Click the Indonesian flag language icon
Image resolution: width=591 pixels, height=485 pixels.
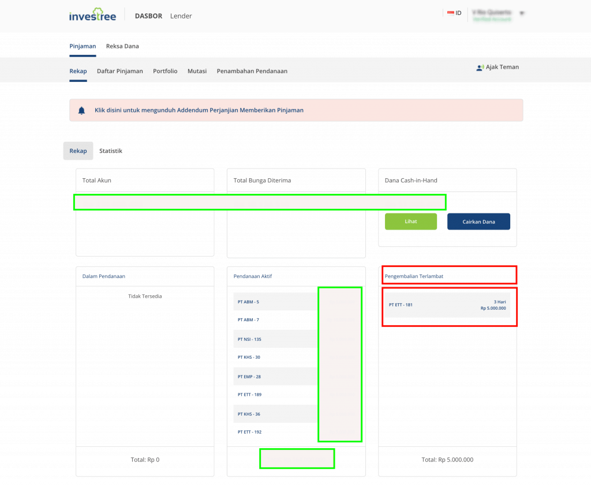(x=450, y=13)
